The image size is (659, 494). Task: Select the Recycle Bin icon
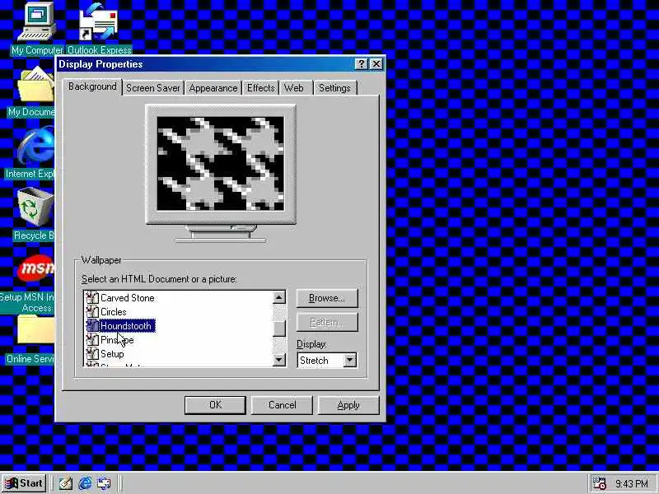36,207
